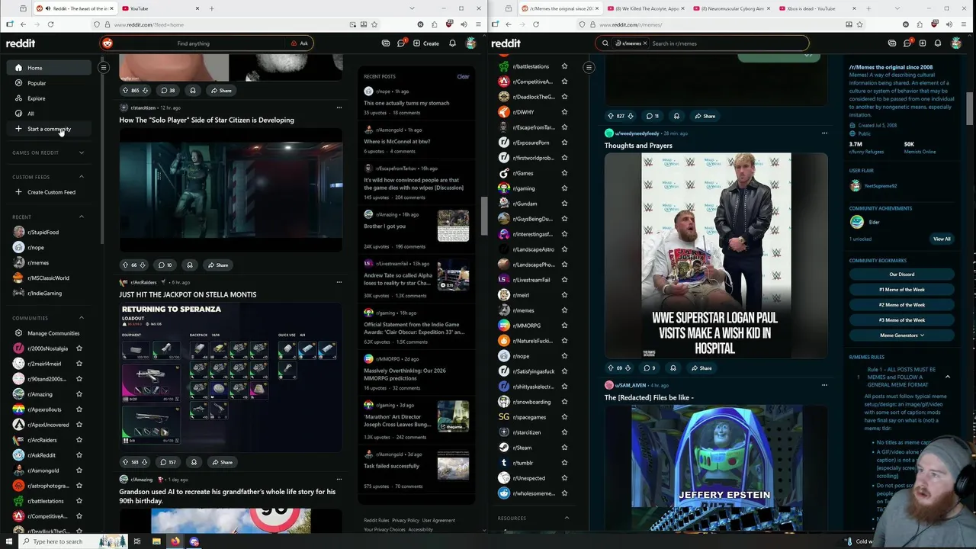This screenshot has height=549, width=976.
Task: Click Ask button in left search bar
Action: [300, 43]
